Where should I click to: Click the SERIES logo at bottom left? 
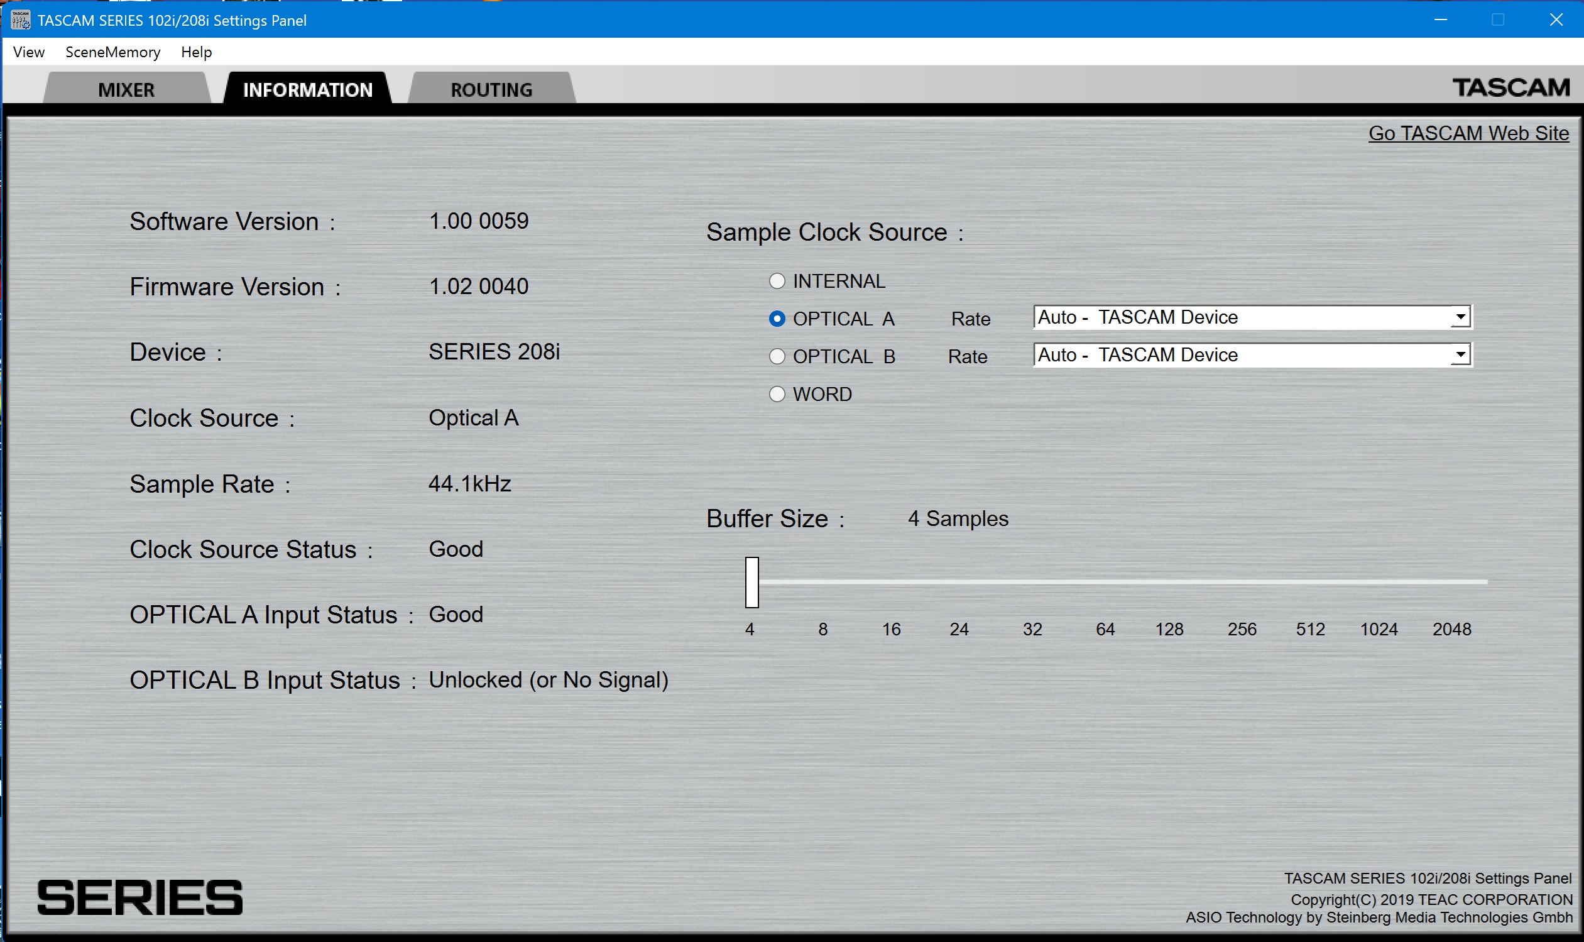pyautogui.click(x=139, y=897)
